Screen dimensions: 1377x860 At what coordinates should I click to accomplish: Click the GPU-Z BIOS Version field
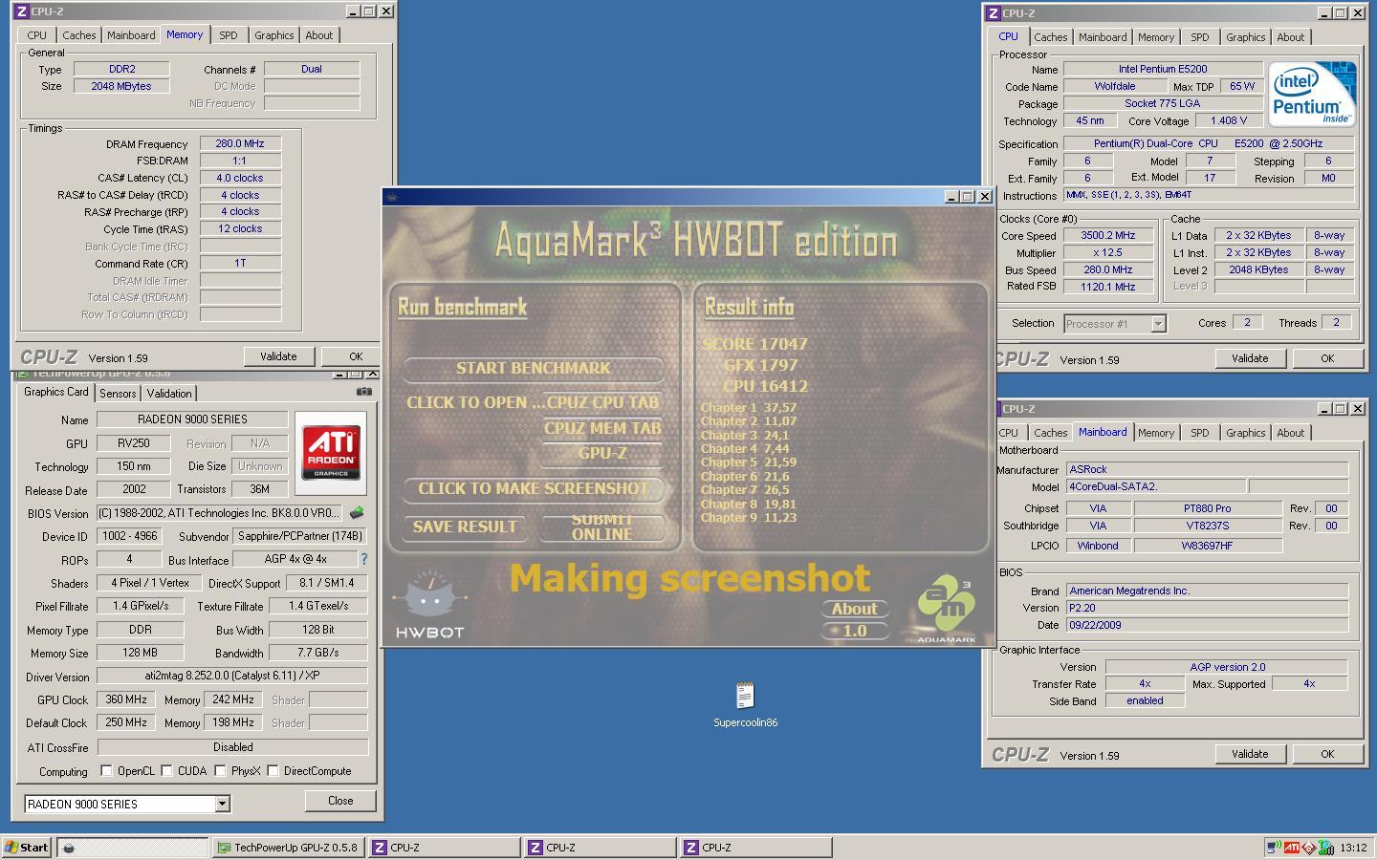point(218,513)
